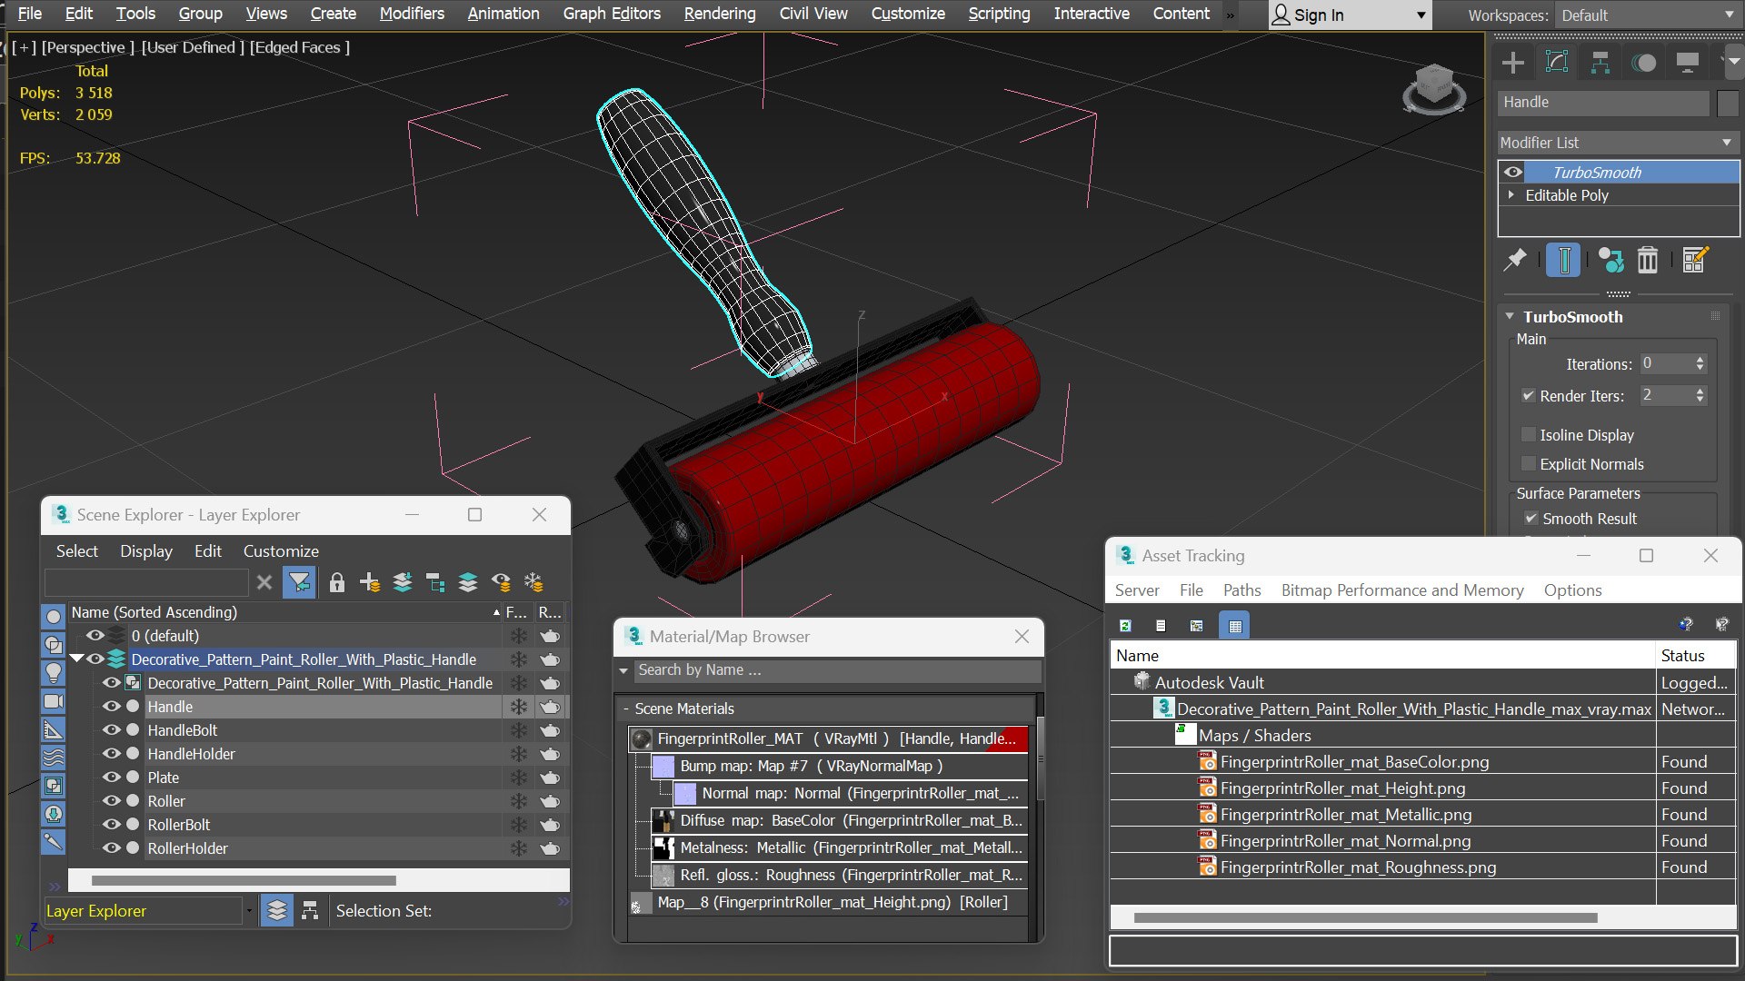Toggle Show End Result icon

pos(1564,260)
